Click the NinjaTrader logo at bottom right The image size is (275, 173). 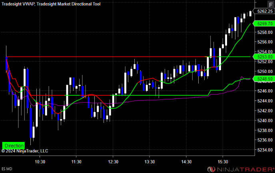241,169
